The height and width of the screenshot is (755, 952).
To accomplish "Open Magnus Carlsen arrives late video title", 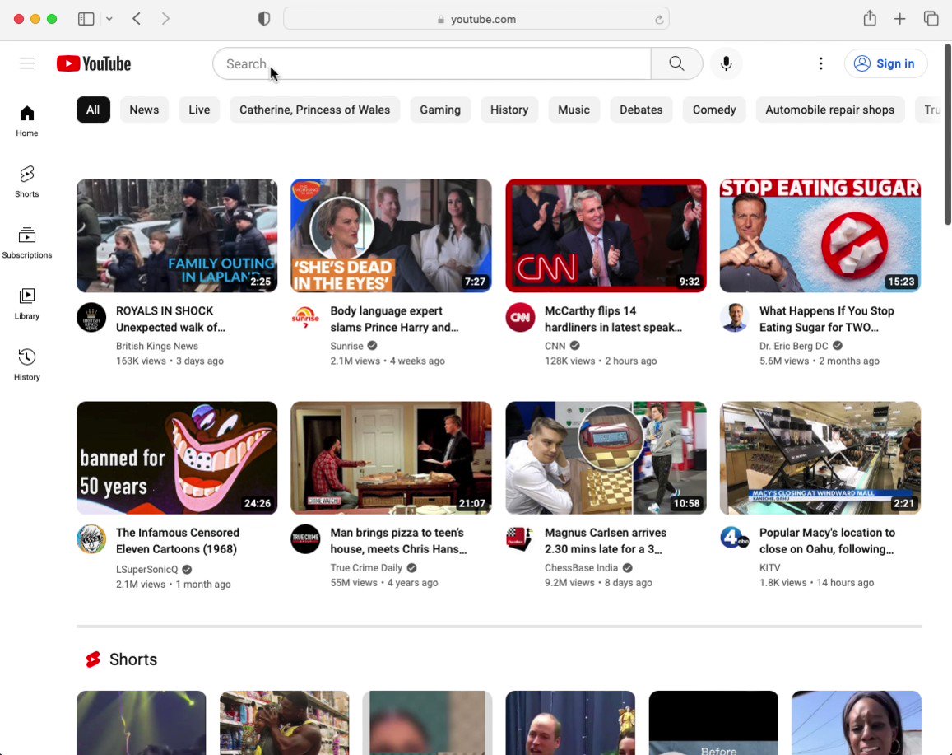I will (x=606, y=541).
